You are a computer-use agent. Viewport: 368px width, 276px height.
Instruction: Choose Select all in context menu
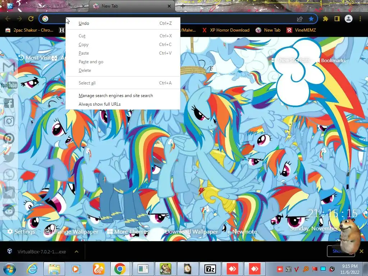pyautogui.click(x=123, y=83)
